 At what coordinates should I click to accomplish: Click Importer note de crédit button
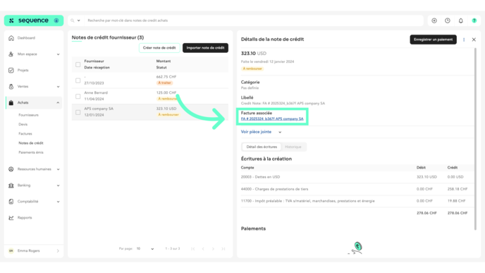(205, 48)
